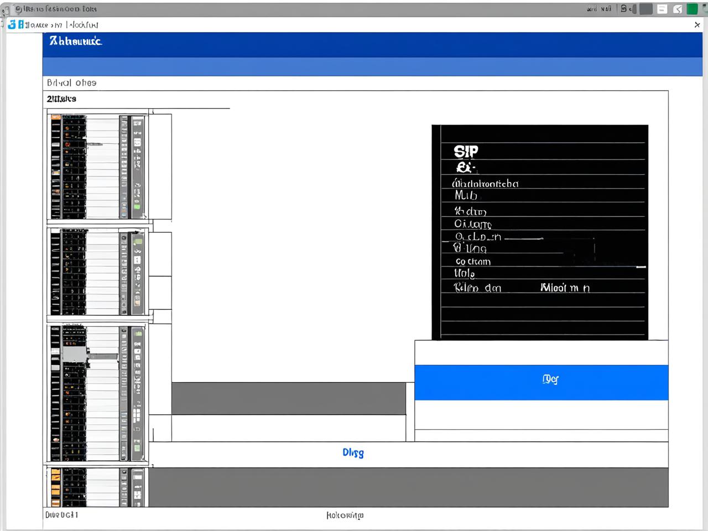Image resolution: width=708 pixels, height=531 pixels.
Task: Click the large bright blue button
Action: 541,382
